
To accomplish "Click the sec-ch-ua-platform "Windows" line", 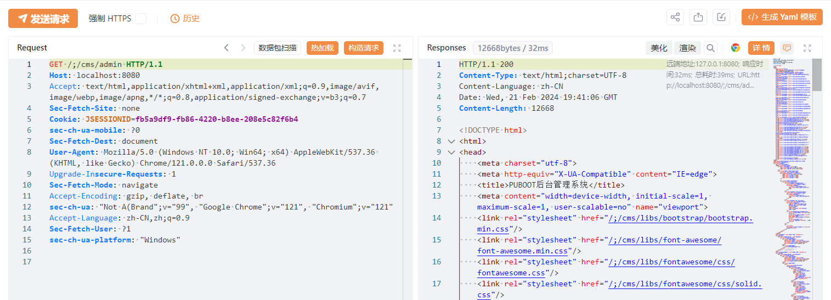I will tap(115, 240).
